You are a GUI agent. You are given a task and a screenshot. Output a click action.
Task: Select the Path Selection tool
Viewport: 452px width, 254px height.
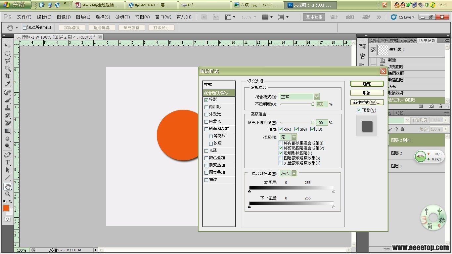tap(7, 170)
